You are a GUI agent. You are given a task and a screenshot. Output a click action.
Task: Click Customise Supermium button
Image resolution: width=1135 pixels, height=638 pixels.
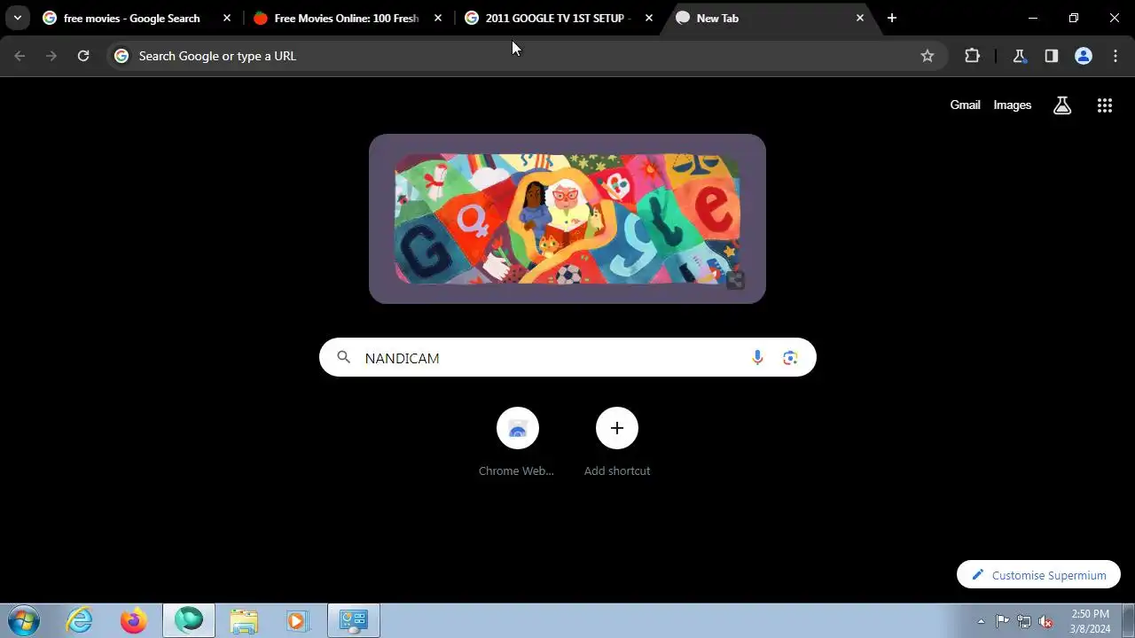(1038, 575)
